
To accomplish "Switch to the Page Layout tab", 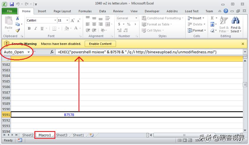I will pyautogui.click(x=62, y=11).
